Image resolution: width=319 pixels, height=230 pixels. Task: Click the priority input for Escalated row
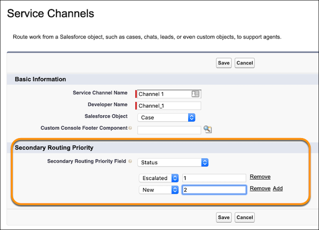214,178
